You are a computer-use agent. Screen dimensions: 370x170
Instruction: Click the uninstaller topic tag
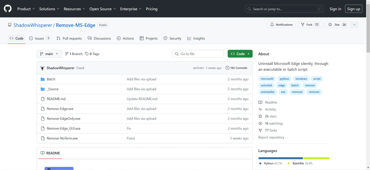tap(268, 92)
